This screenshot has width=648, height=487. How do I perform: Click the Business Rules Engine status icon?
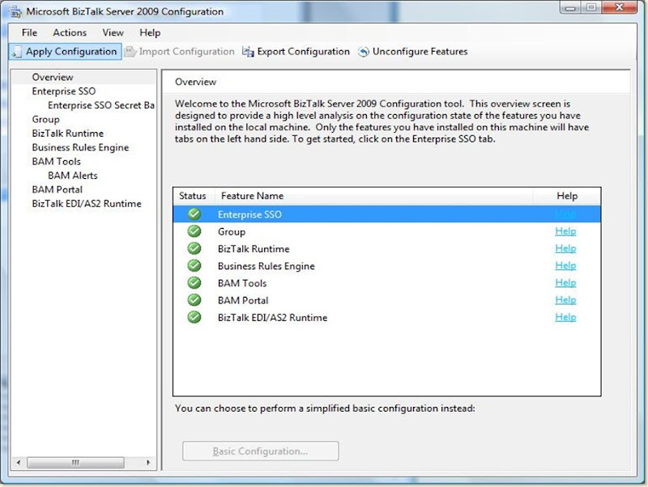tap(194, 265)
